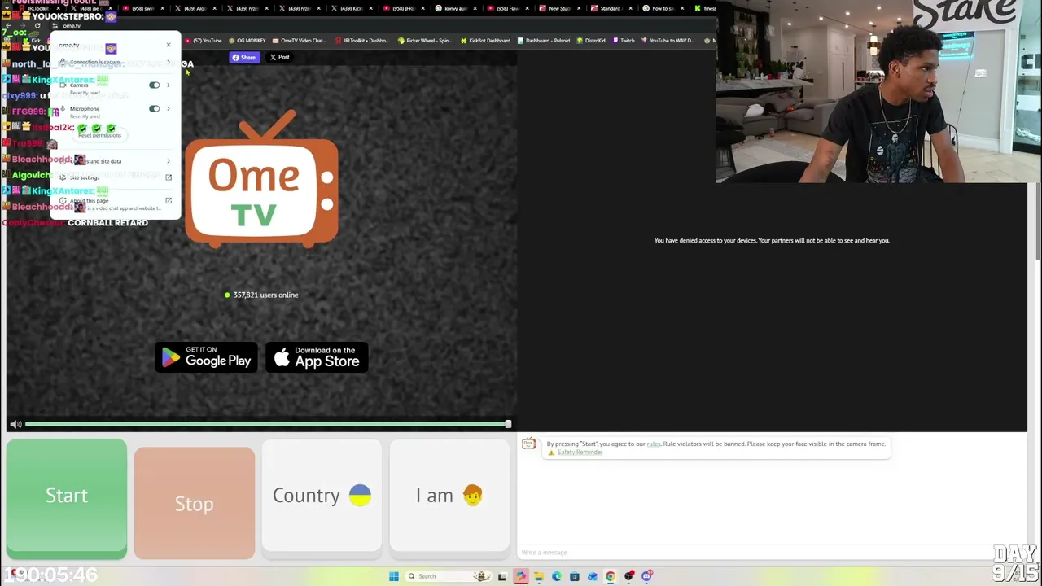1042x586 pixels.
Task: Toggle the Camera permission switch
Action: point(154,85)
